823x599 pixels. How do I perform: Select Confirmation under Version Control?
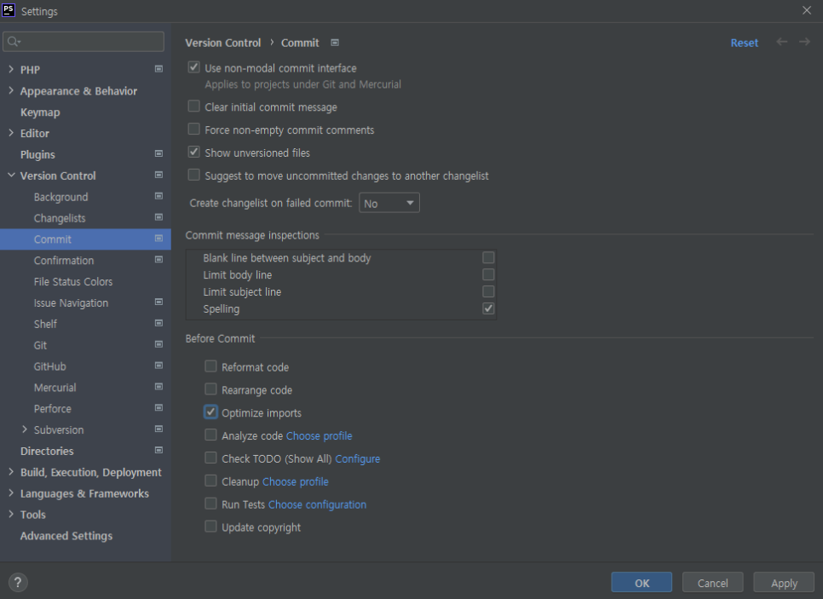(64, 261)
